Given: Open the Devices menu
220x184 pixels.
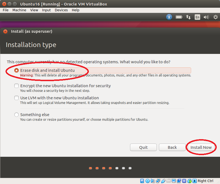Looking at the screenshot, I should click(61, 10).
